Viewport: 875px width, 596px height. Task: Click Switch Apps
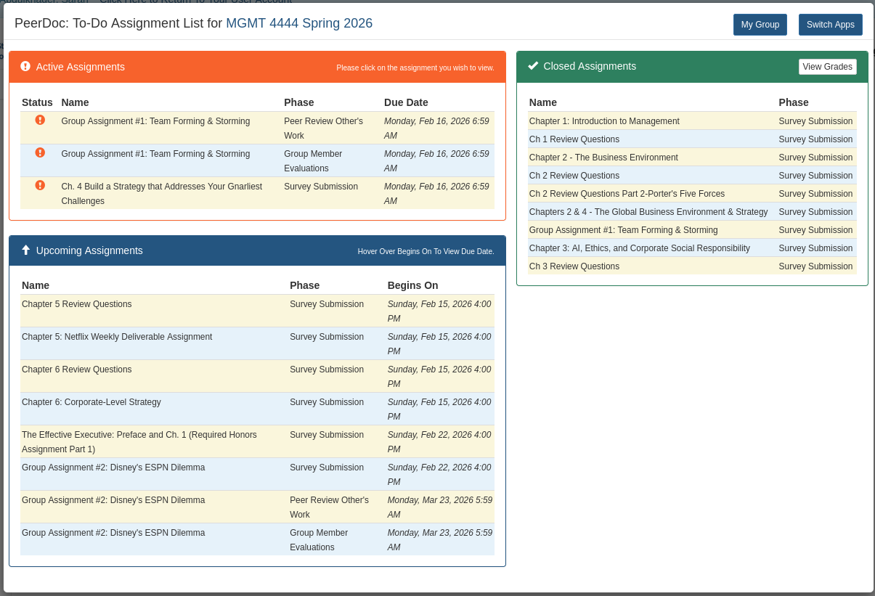[830, 24]
